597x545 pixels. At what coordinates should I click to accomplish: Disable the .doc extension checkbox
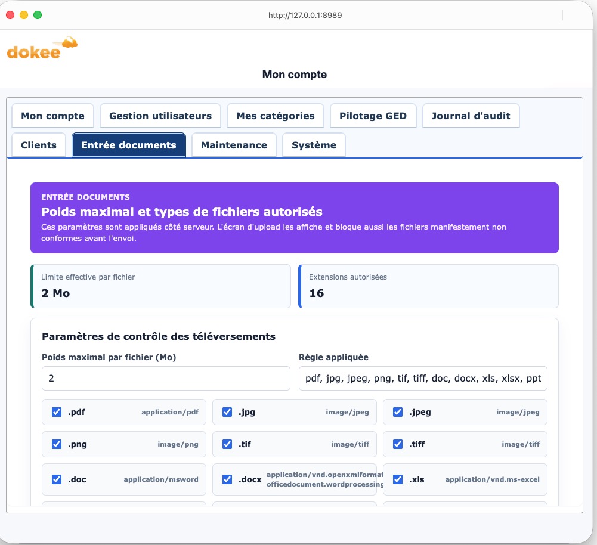(x=57, y=479)
